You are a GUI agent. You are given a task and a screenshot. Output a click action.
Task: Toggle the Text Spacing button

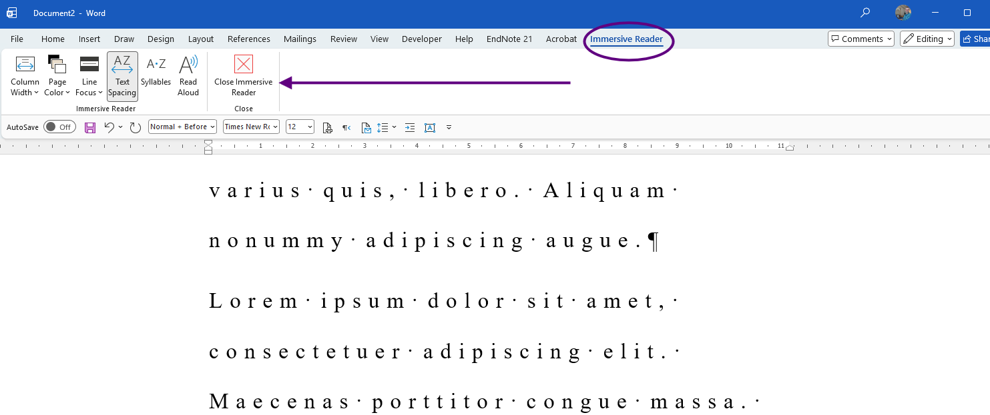coord(122,76)
